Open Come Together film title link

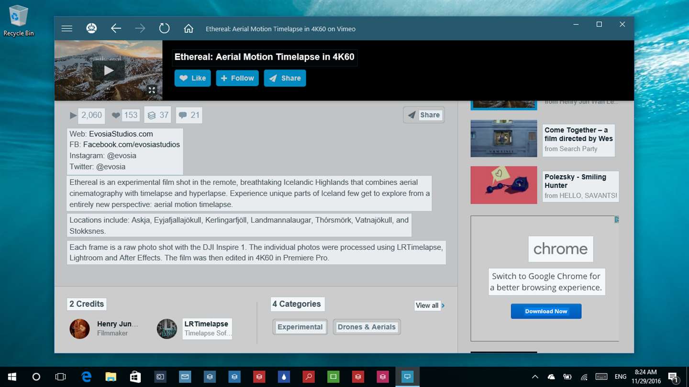pos(578,134)
